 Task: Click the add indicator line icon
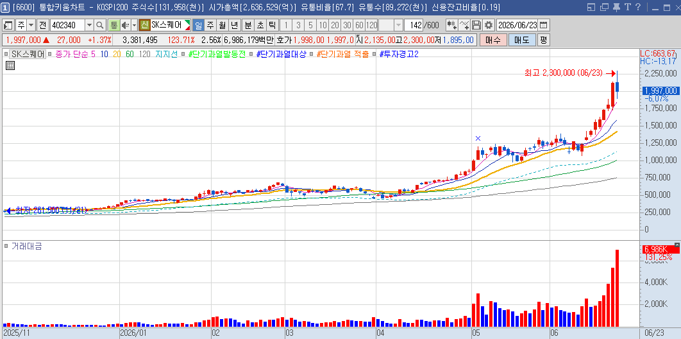pyautogui.click(x=464, y=25)
